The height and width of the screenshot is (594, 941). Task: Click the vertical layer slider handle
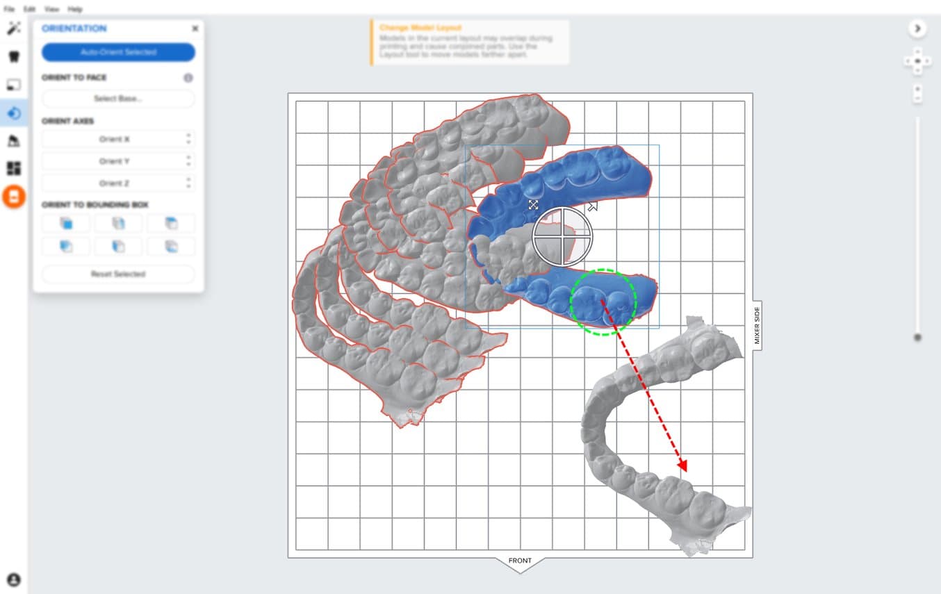pos(917,337)
